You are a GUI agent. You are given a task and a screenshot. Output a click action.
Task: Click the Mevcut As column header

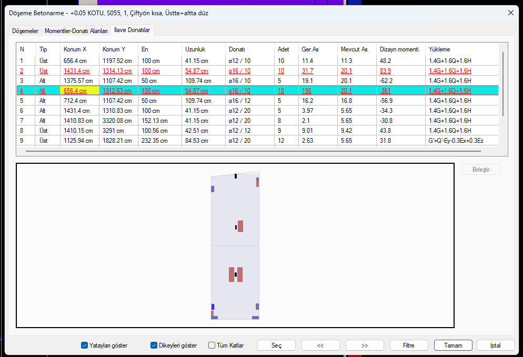357,49
